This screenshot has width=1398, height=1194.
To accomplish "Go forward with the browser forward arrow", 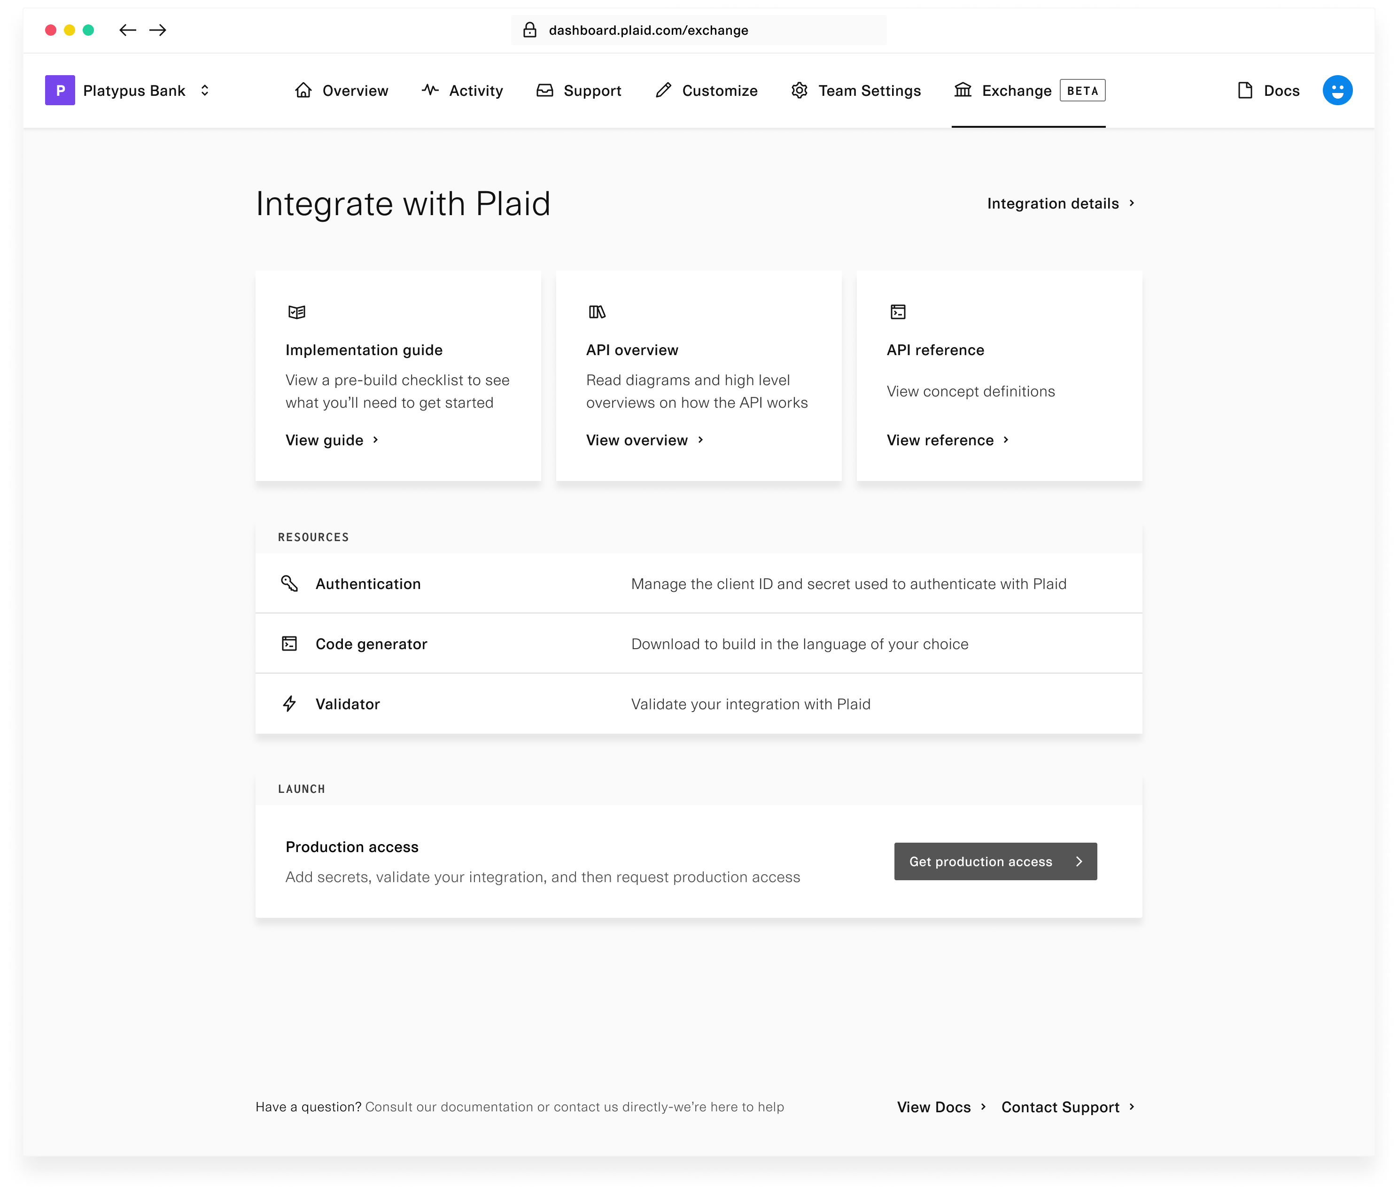I will pos(158,30).
